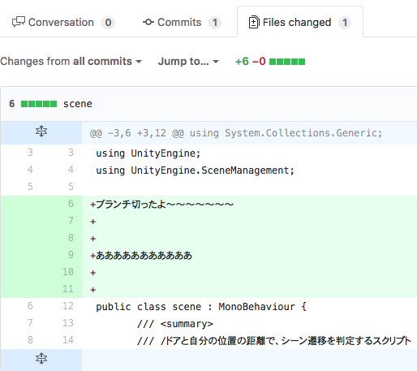The width and height of the screenshot is (417, 371).
Task: Click new line number 14
Action: click(x=68, y=340)
